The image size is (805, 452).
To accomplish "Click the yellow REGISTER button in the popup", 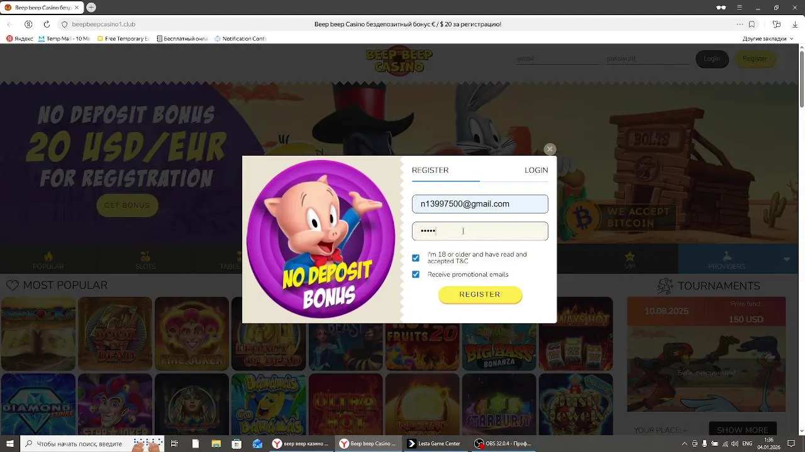I will coord(480,294).
